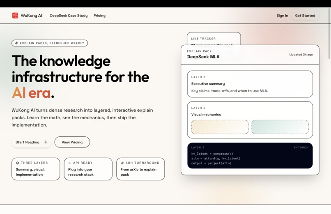
Task: Click the API Ready feature card
Action: (88, 169)
